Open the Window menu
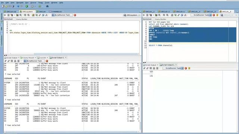This screenshot has width=239, height=134. click(x=54, y=3)
